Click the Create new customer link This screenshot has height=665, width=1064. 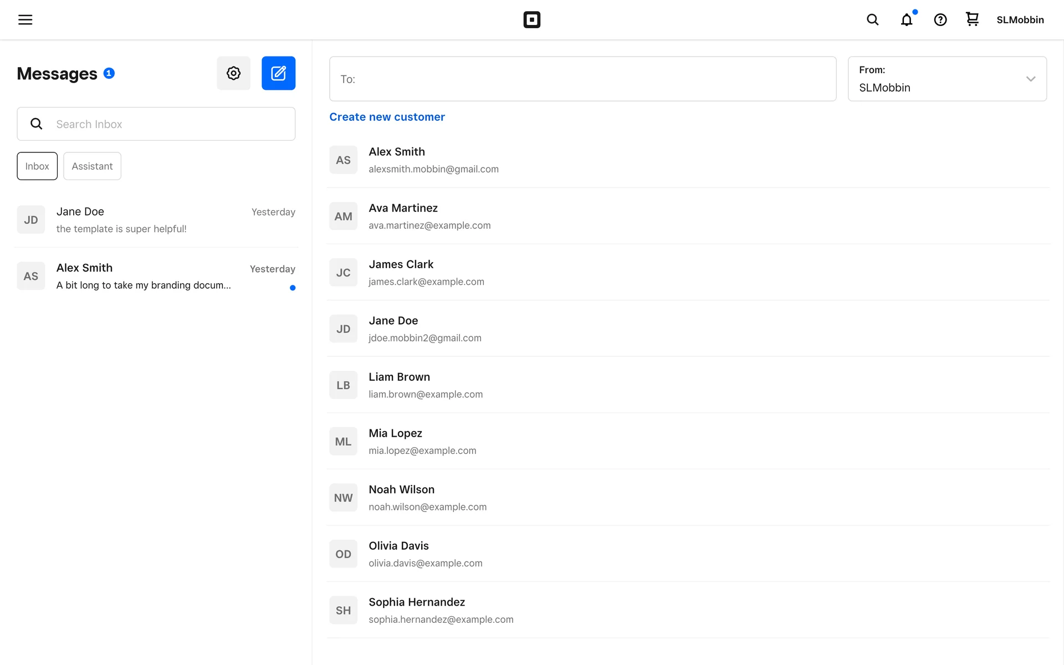[387, 117]
